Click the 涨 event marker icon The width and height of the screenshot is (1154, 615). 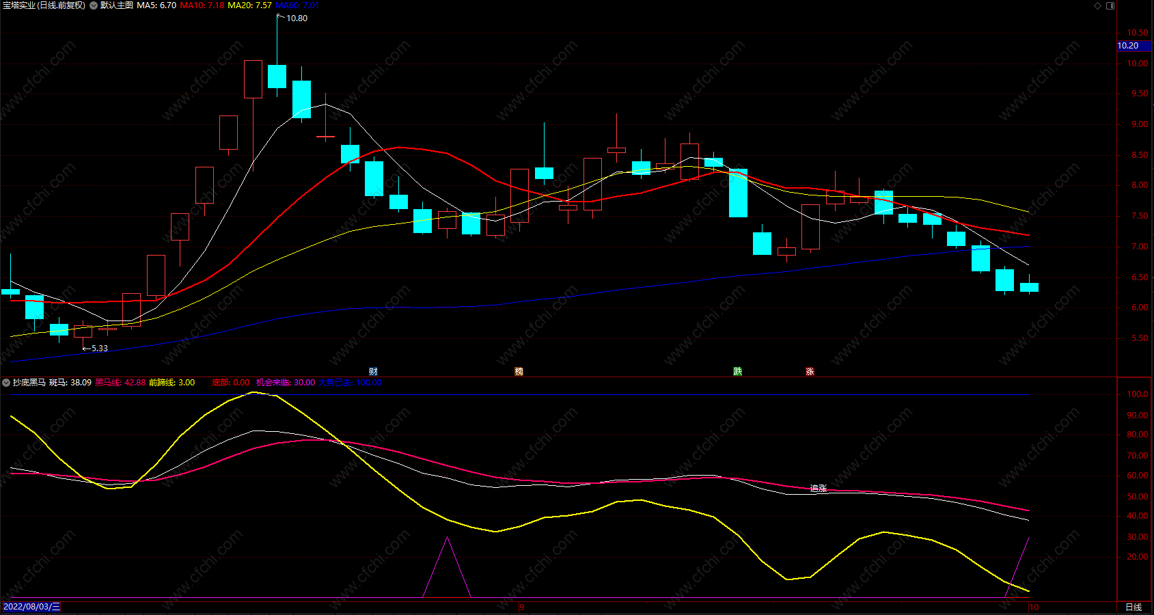point(810,371)
